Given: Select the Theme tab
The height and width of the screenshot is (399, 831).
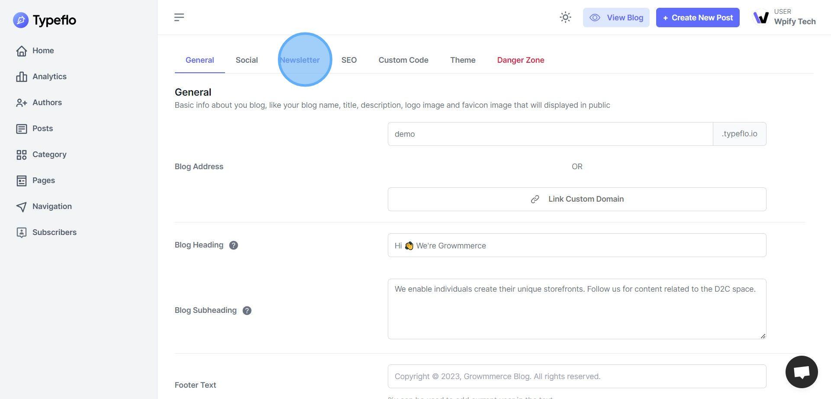Looking at the screenshot, I should pos(462,60).
